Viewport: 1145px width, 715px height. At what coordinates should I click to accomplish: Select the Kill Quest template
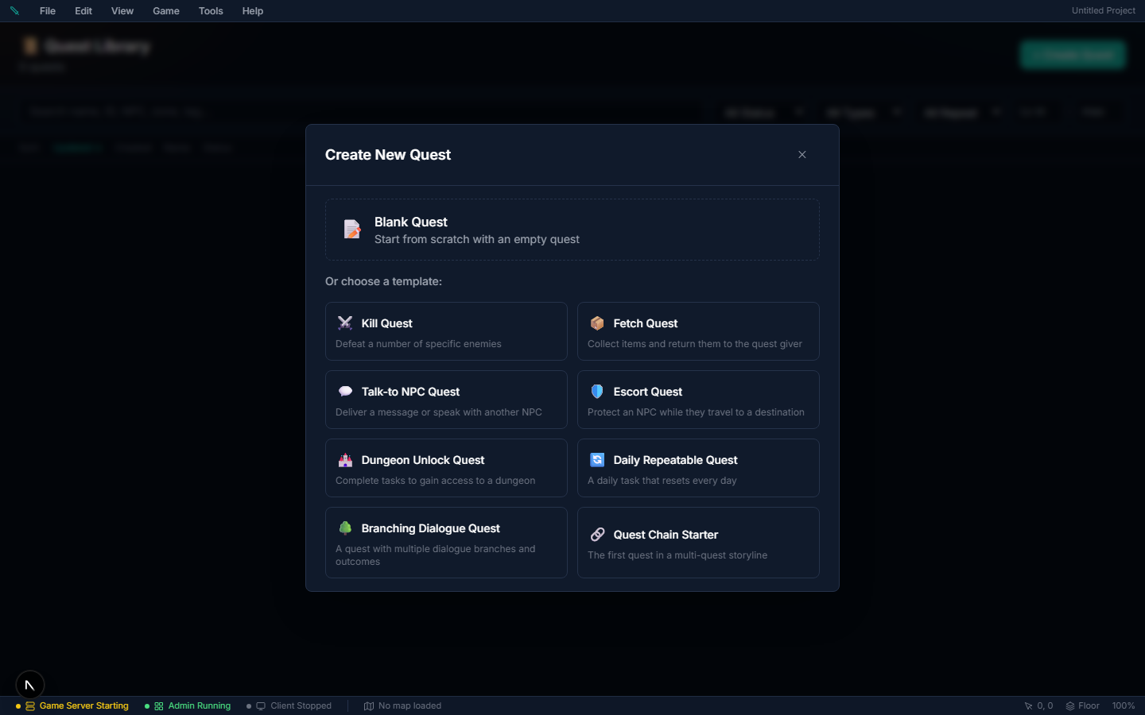tap(446, 331)
